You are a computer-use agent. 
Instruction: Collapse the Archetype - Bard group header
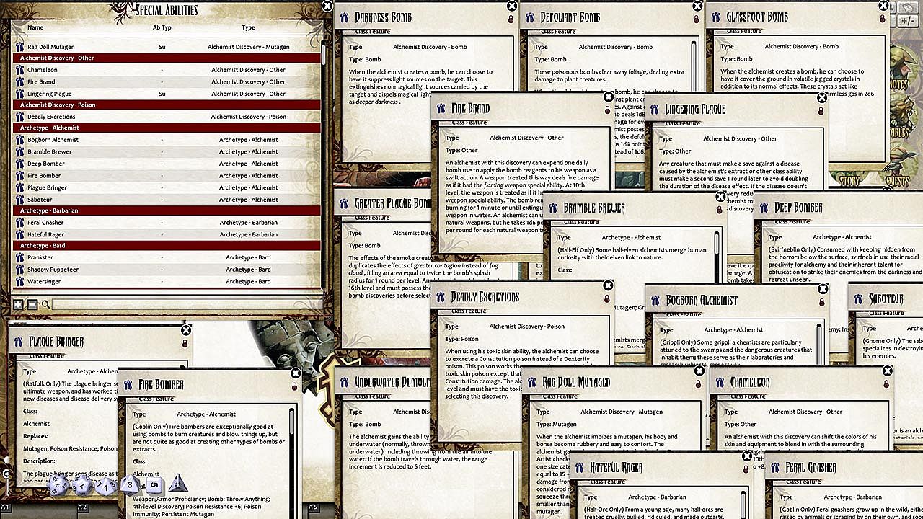[167, 246]
